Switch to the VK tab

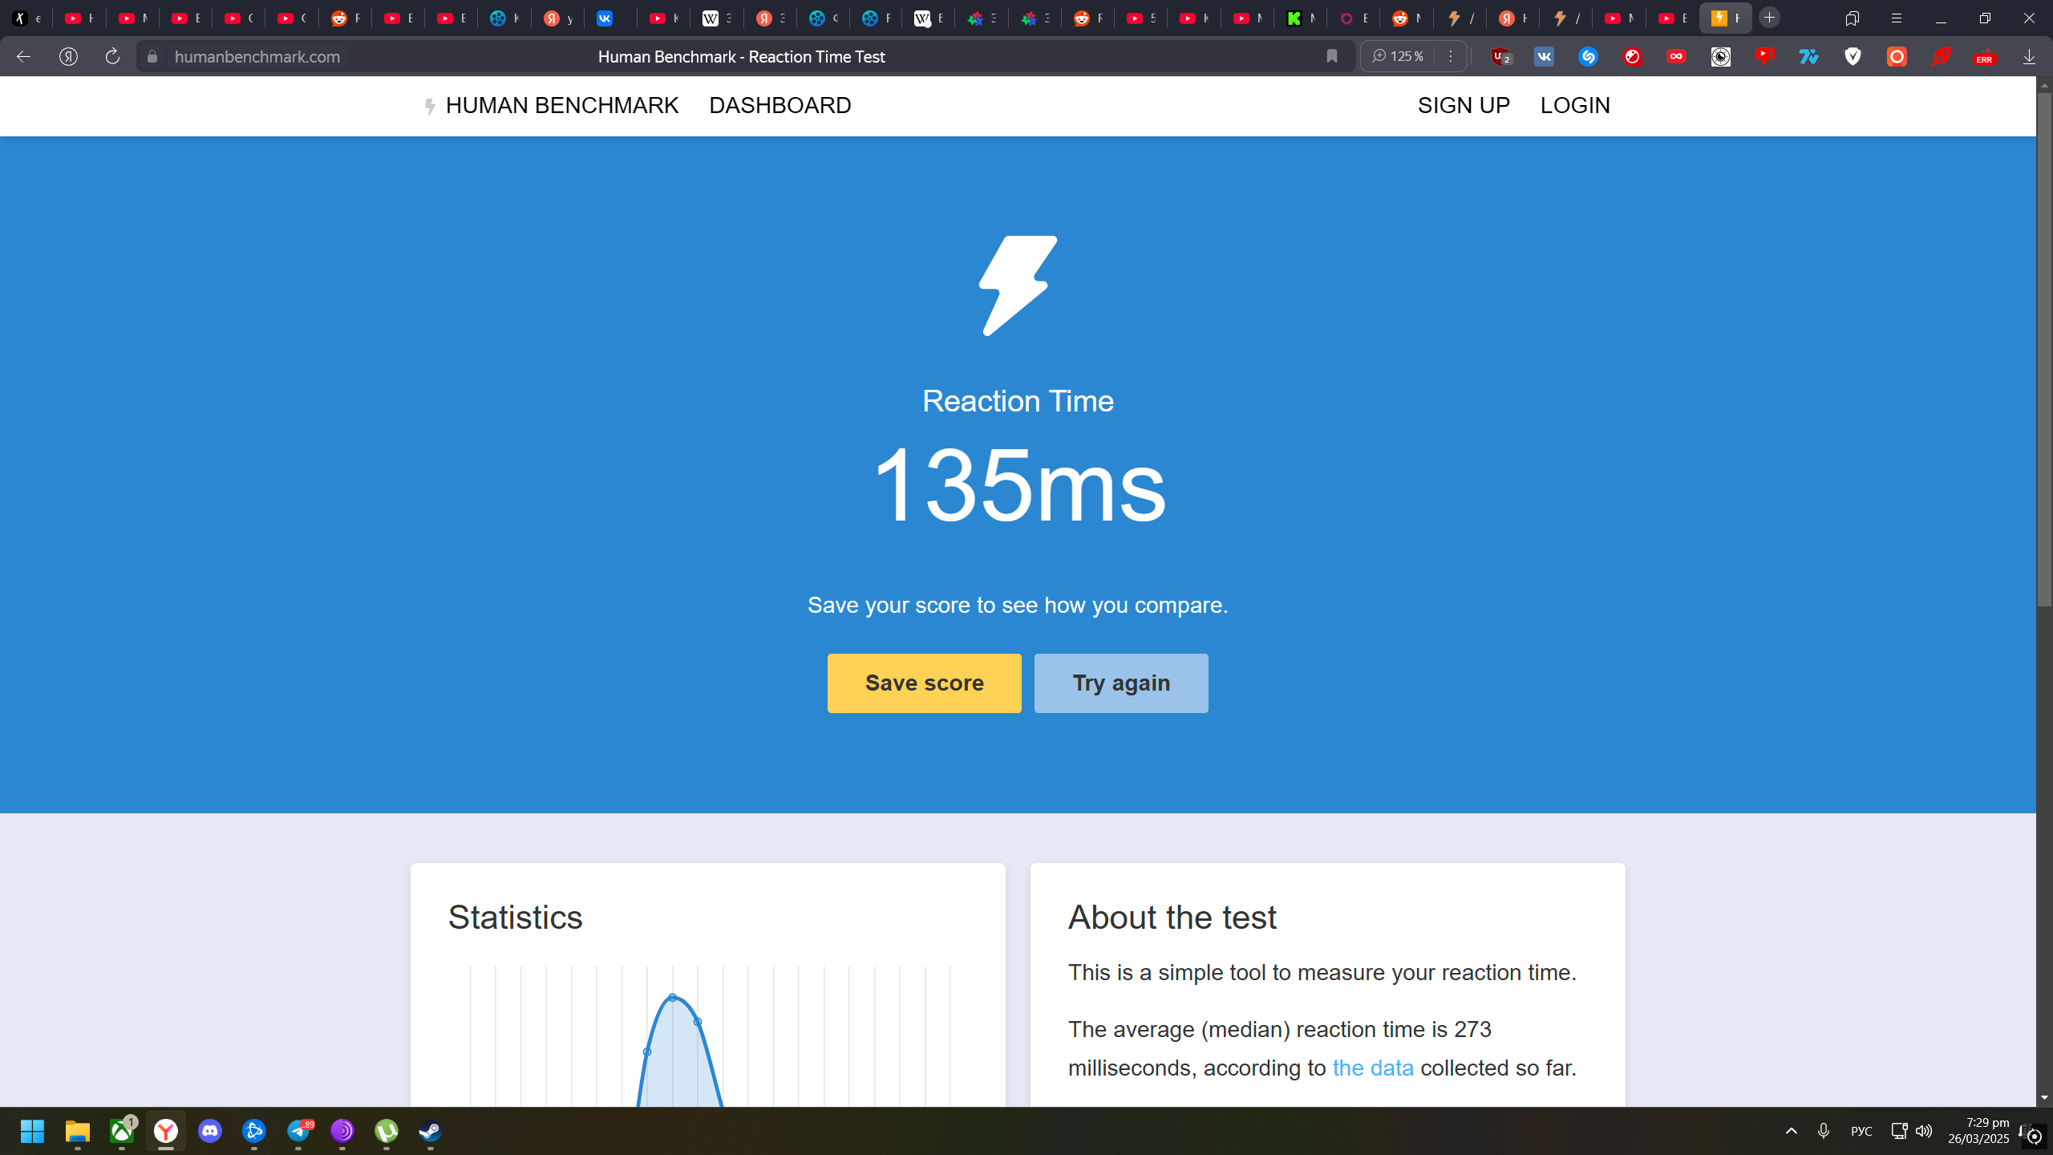tap(610, 18)
